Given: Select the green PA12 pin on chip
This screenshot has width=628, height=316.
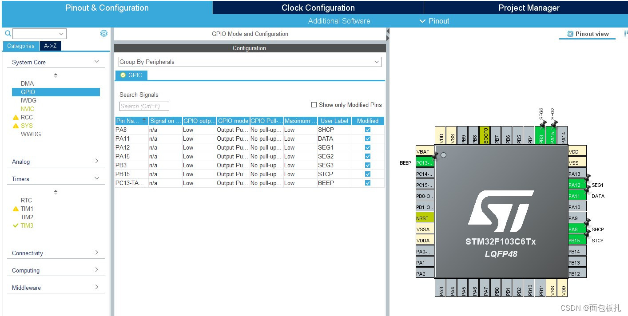Looking at the screenshot, I should [x=577, y=185].
